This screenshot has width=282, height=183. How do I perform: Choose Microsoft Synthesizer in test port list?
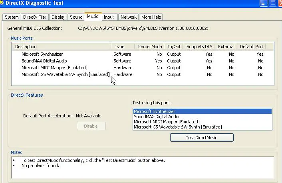point(203,111)
